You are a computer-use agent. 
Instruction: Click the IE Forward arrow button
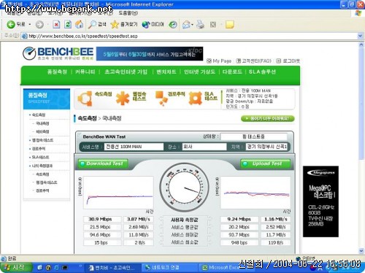coord(39,24)
